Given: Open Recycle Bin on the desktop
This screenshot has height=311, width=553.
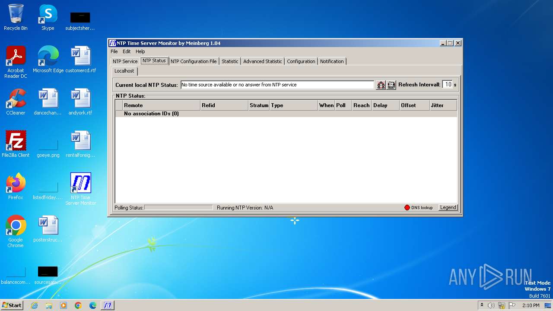Looking at the screenshot, I should click(16, 17).
